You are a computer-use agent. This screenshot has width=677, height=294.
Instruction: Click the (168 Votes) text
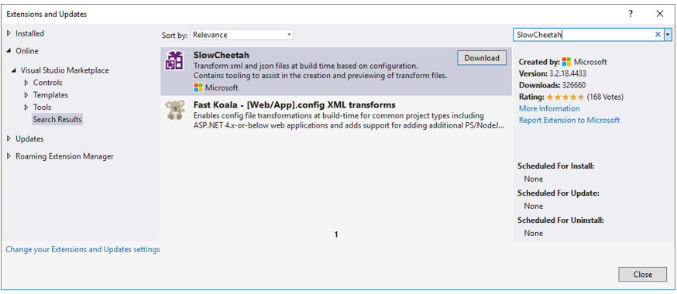(x=605, y=97)
